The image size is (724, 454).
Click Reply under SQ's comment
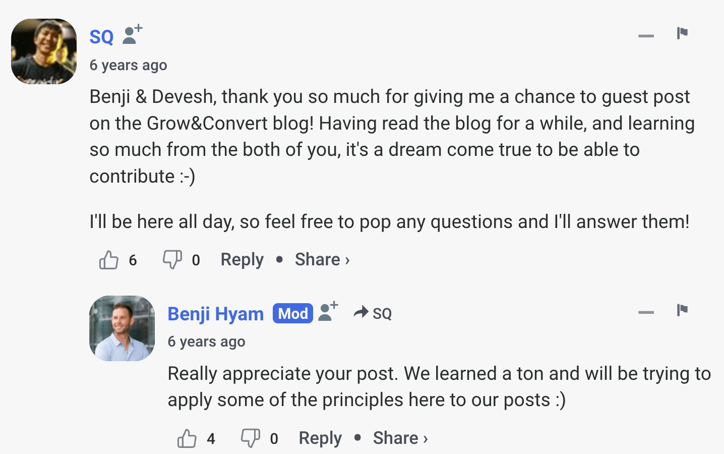coord(242,259)
